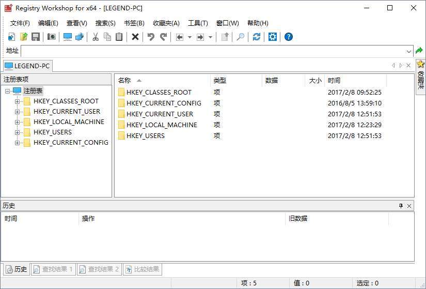Open the 帮助(H) menu
The width and height of the screenshot is (426, 289).
[x=258, y=23]
